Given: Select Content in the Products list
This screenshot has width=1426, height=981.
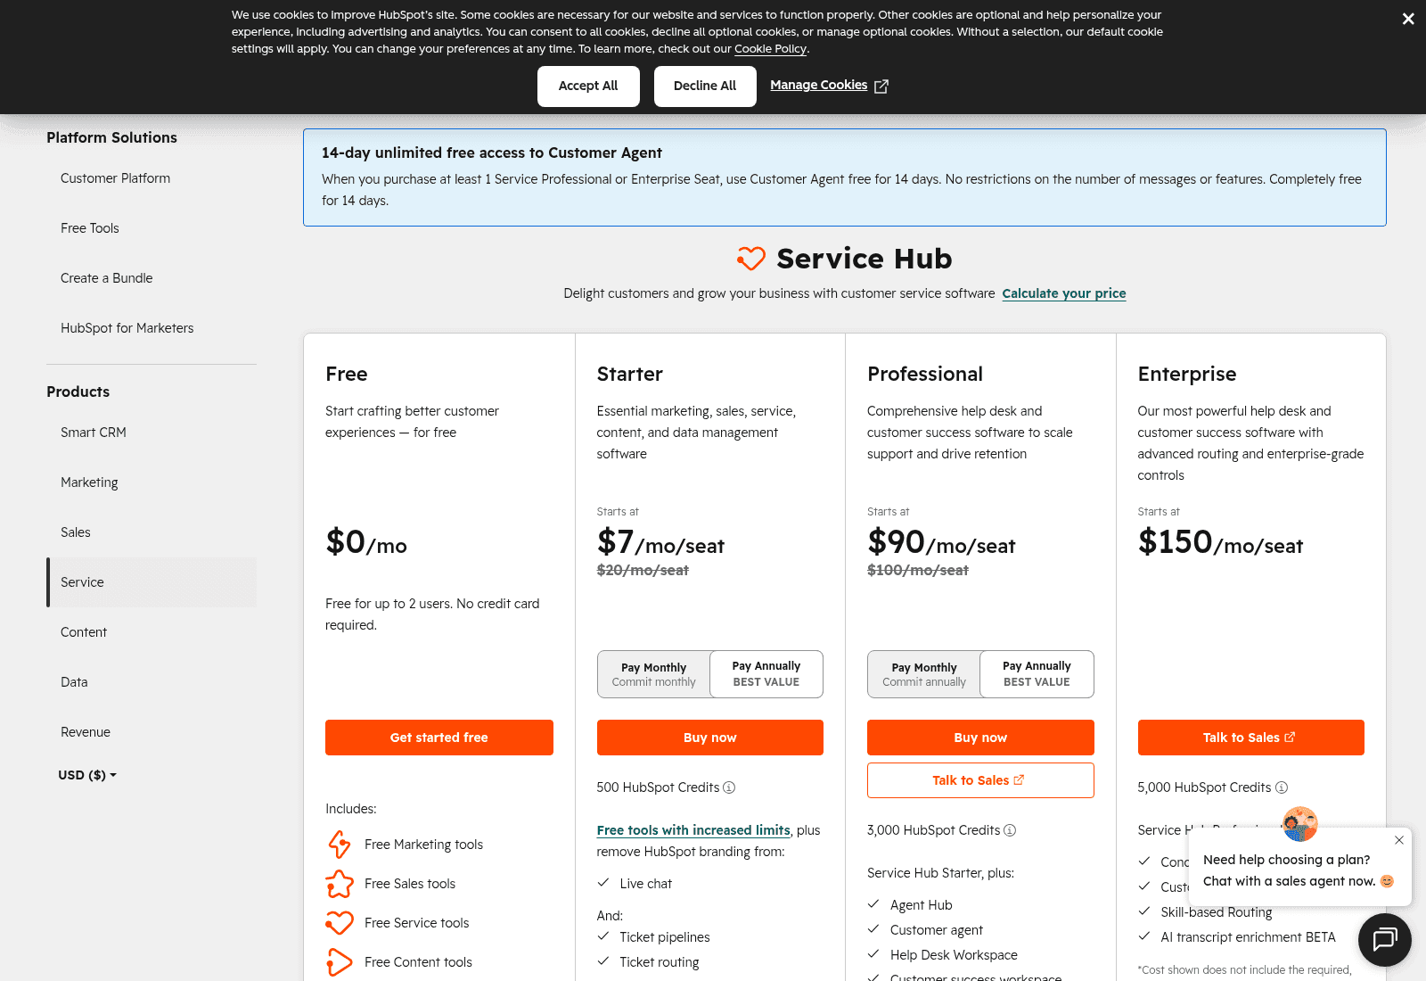Looking at the screenshot, I should (84, 632).
